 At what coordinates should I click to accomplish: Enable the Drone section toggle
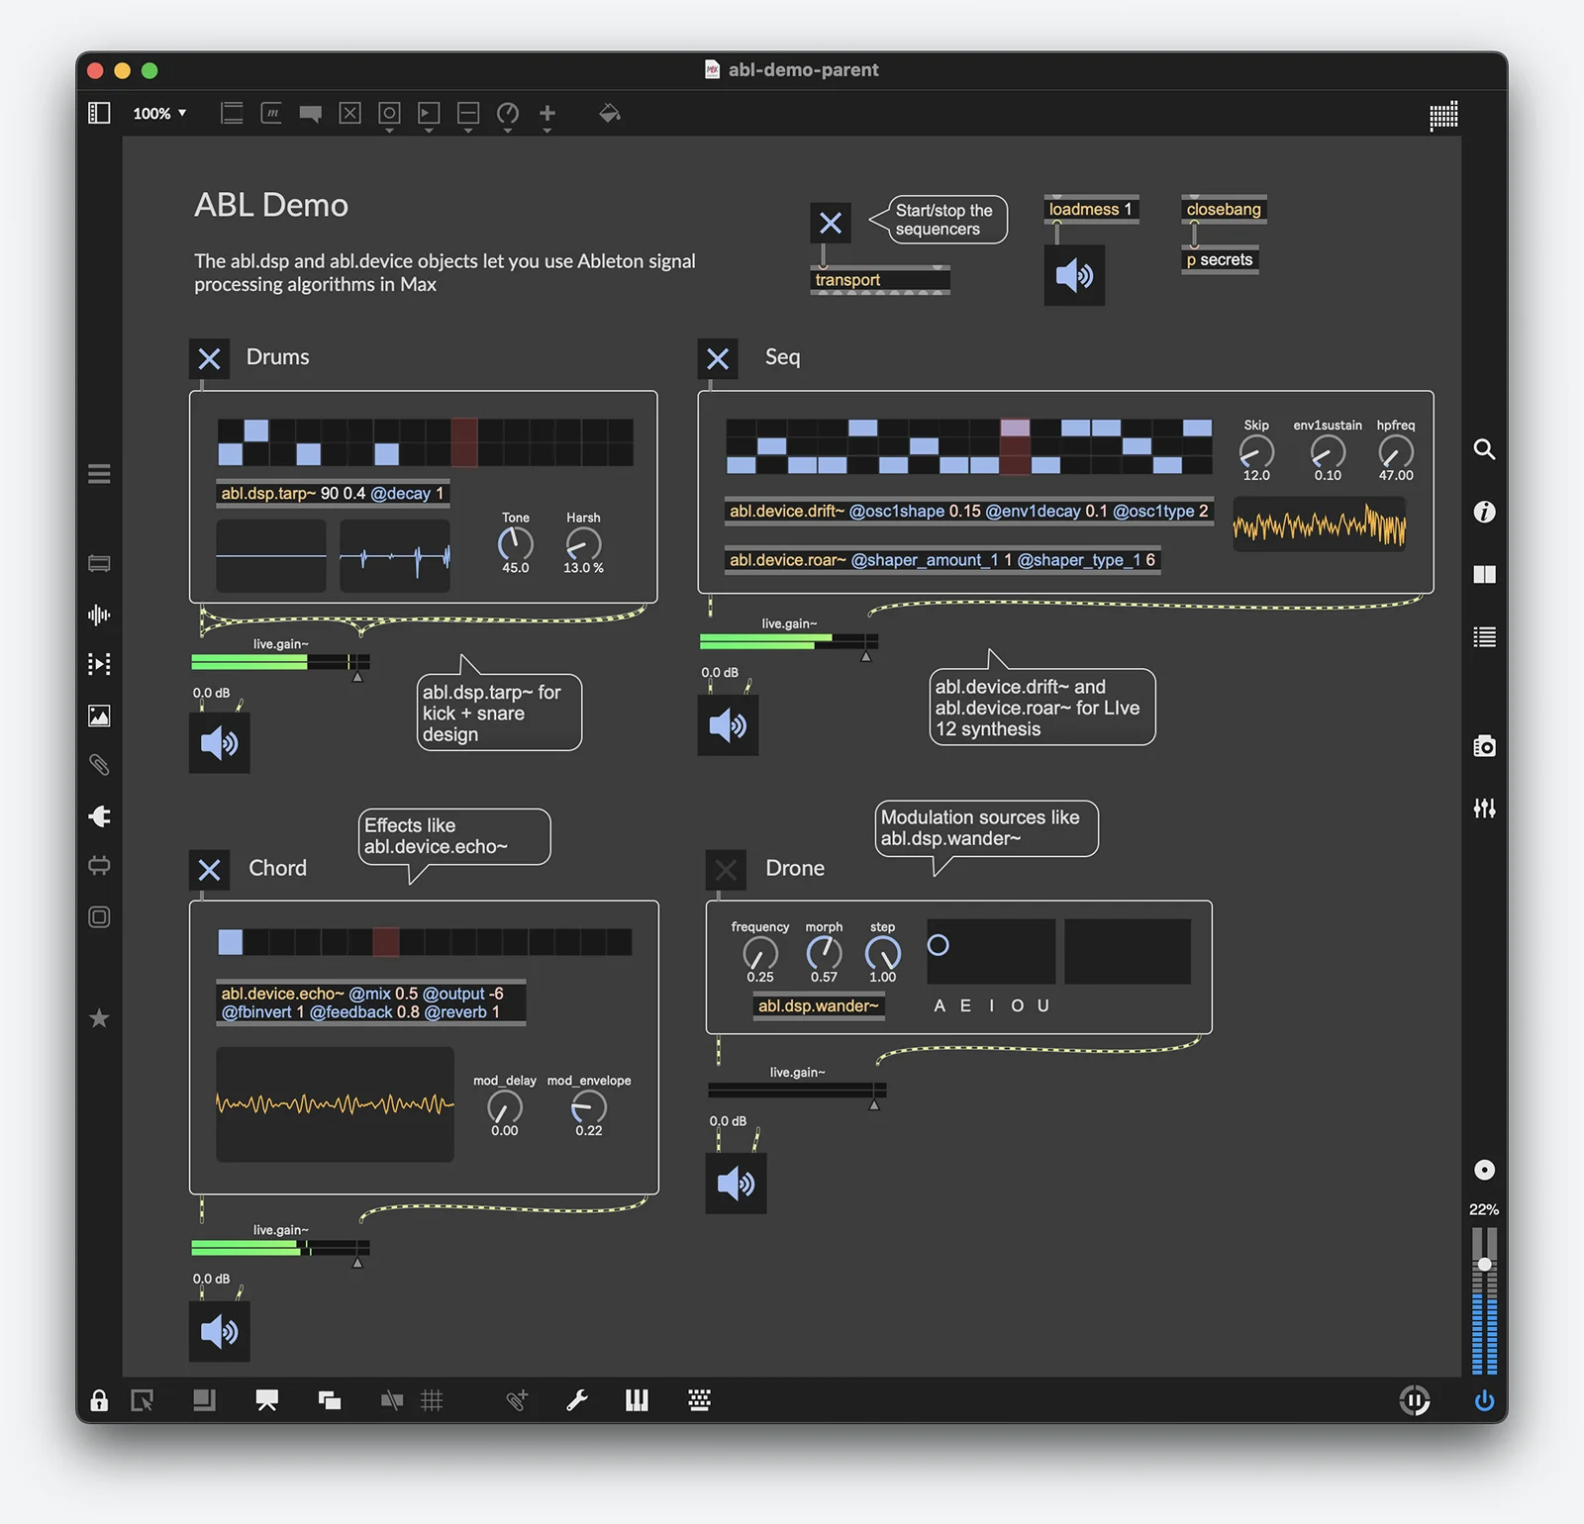(726, 870)
